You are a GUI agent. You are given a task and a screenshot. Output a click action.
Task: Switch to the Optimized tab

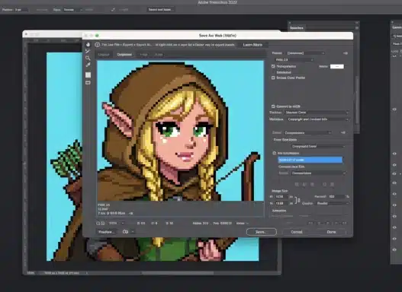(x=124, y=55)
